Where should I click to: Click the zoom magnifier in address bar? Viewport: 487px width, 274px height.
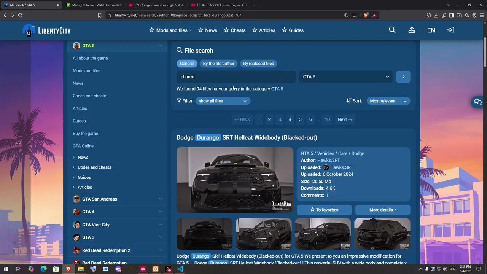point(346,15)
